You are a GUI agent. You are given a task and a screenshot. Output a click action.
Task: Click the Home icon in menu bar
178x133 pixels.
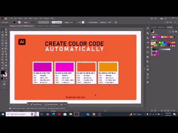[x=6, y=18]
